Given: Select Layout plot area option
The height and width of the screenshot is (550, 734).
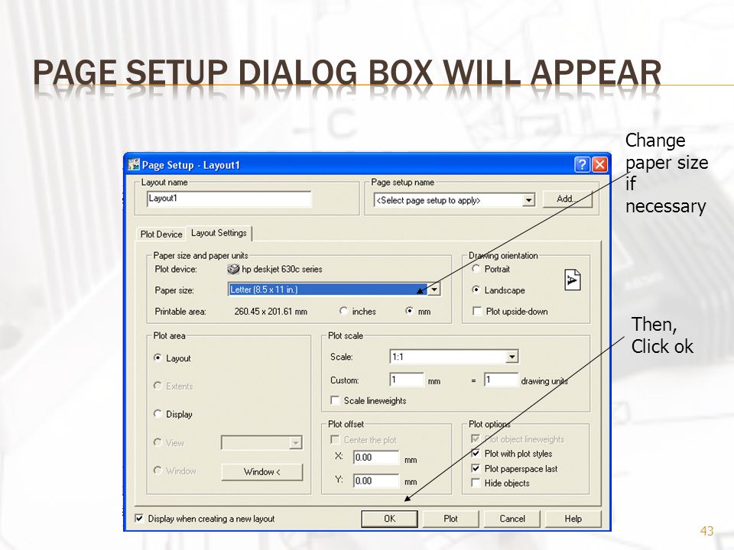Looking at the screenshot, I should point(158,357).
